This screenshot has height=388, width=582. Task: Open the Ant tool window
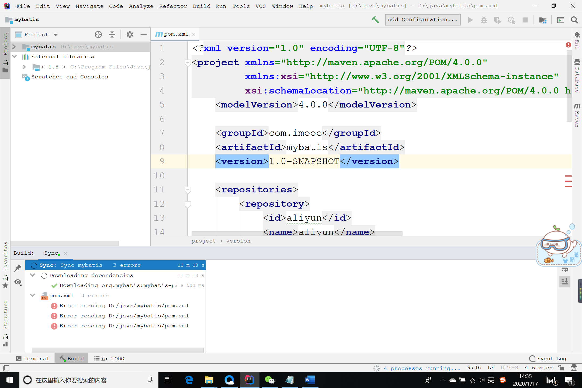tap(577, 40)
